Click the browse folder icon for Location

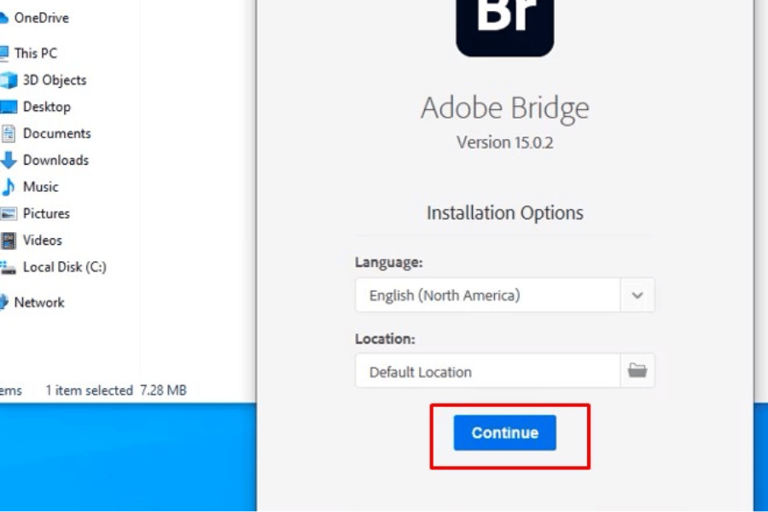coord(637,371)
